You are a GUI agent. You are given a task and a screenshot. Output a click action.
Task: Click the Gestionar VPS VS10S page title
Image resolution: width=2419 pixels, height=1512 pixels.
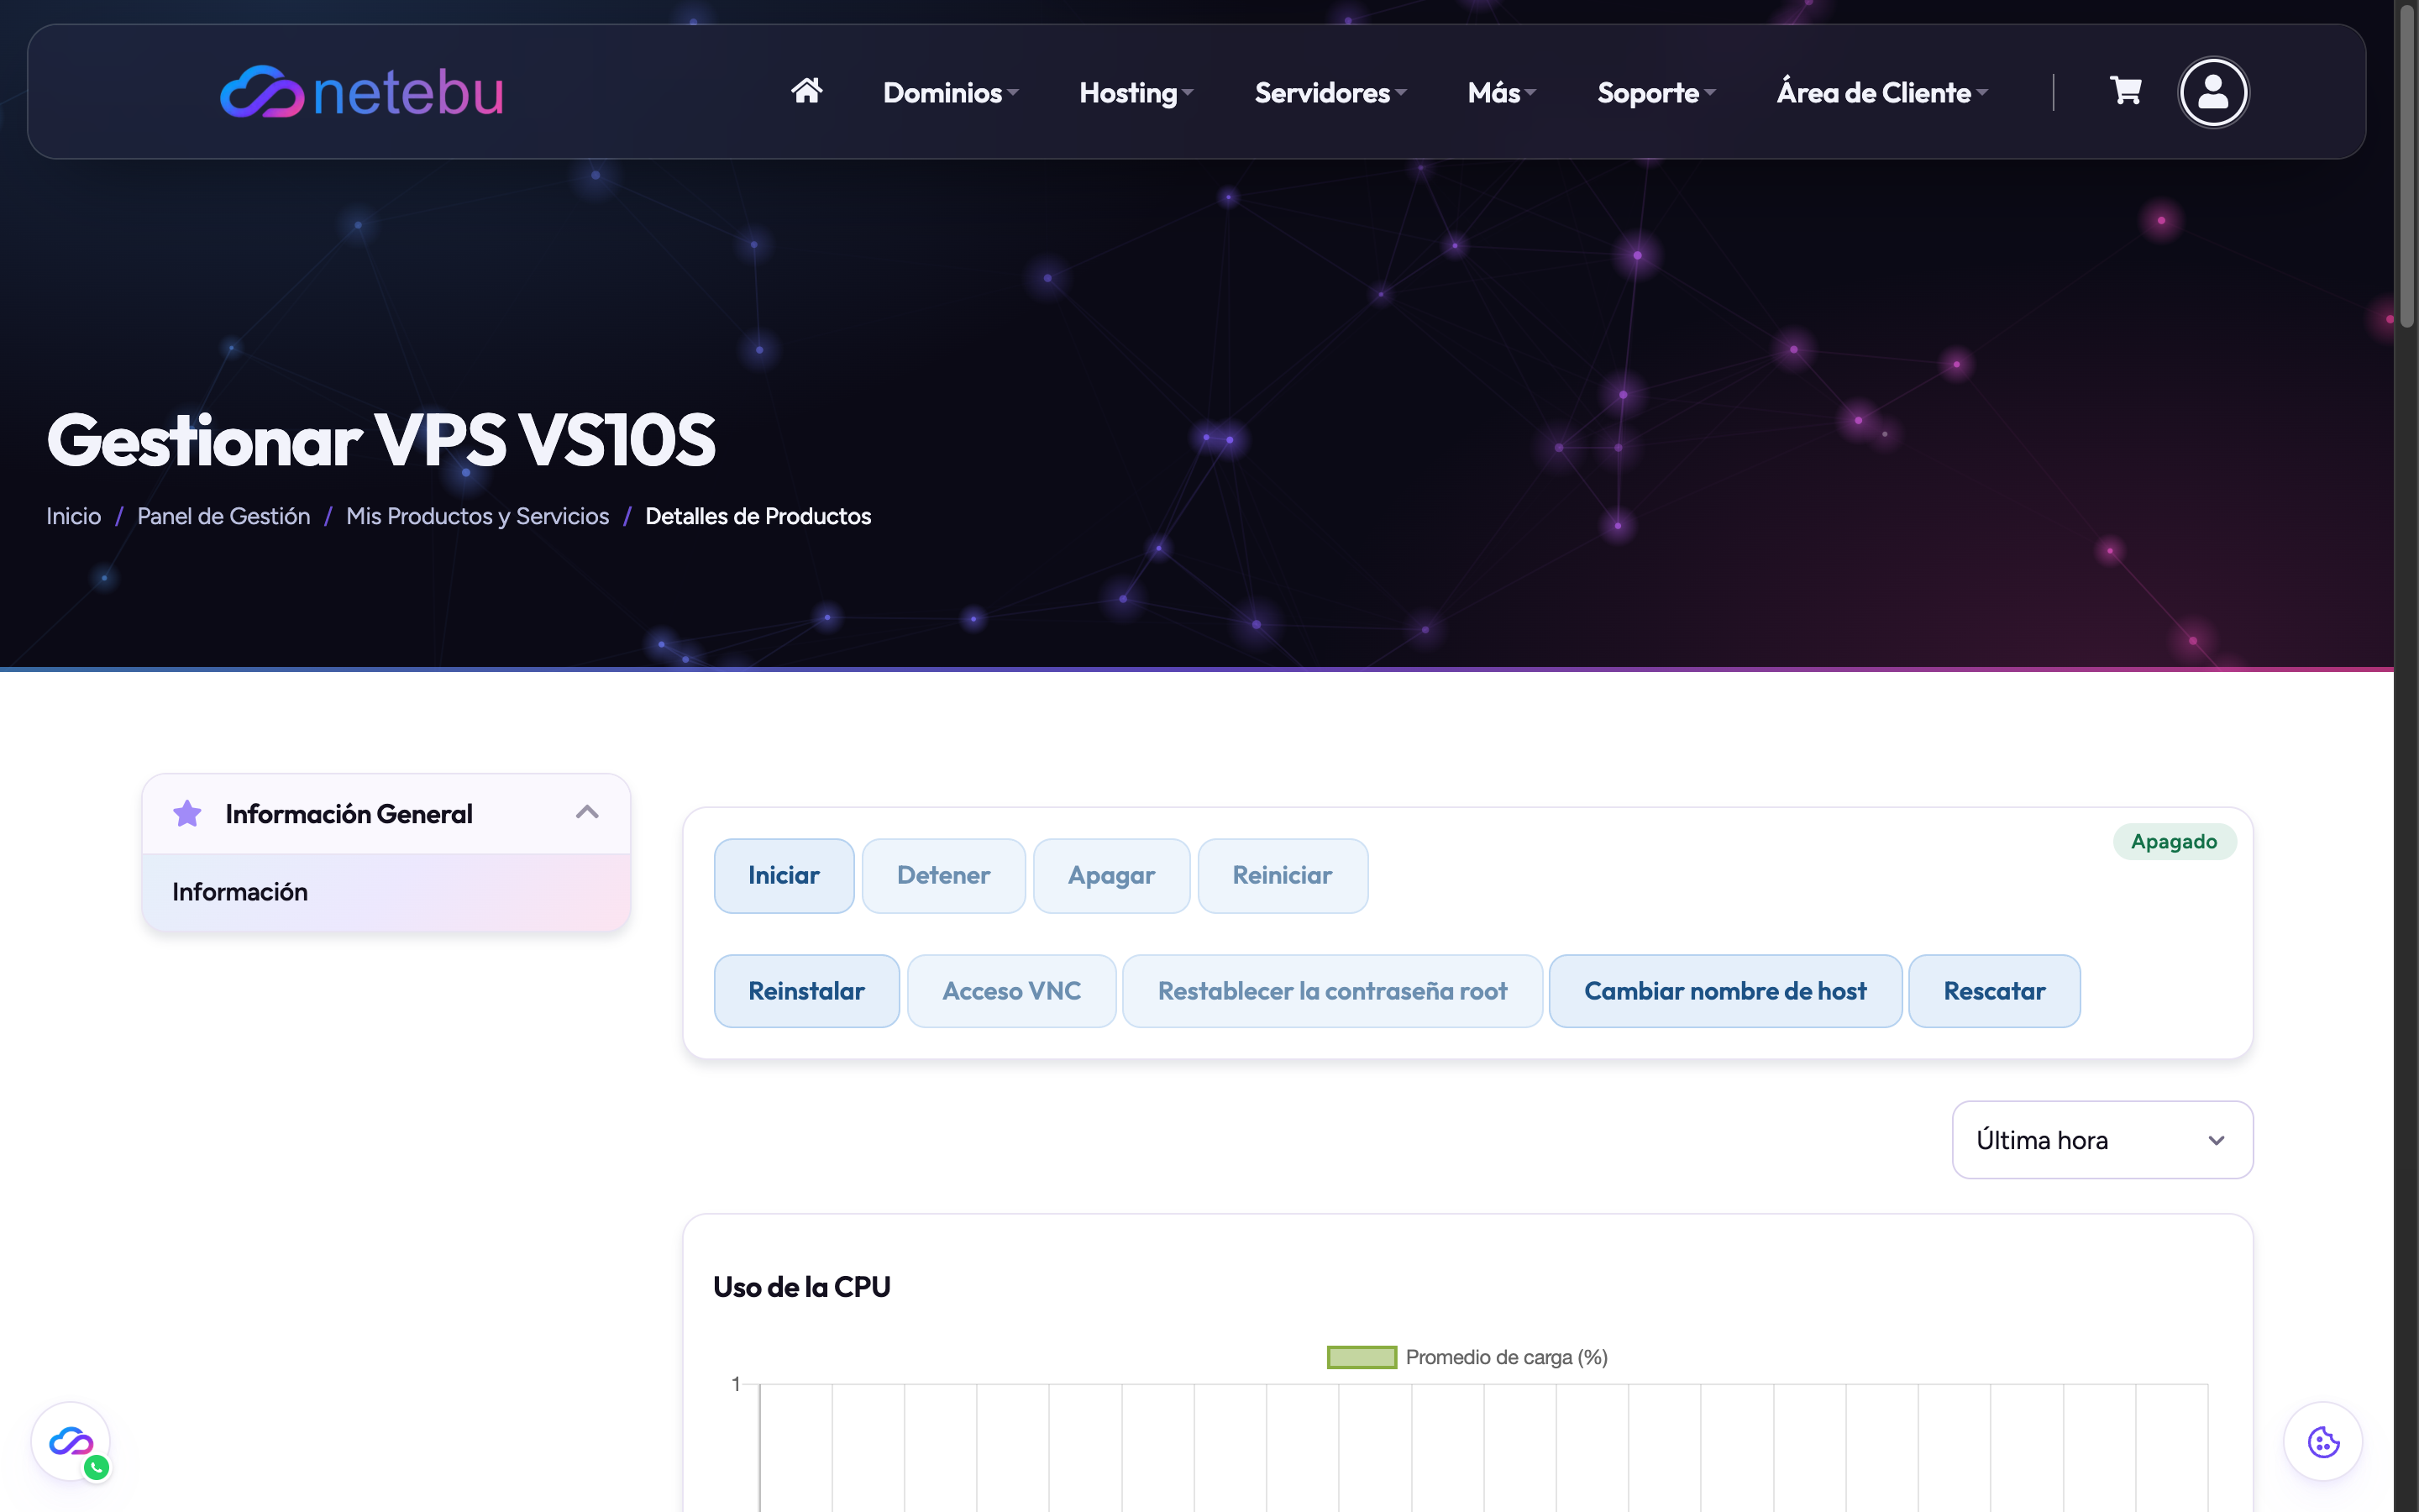click(x=380, y=440)
